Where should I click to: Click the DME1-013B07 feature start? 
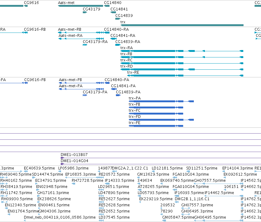tap(62, 158)
